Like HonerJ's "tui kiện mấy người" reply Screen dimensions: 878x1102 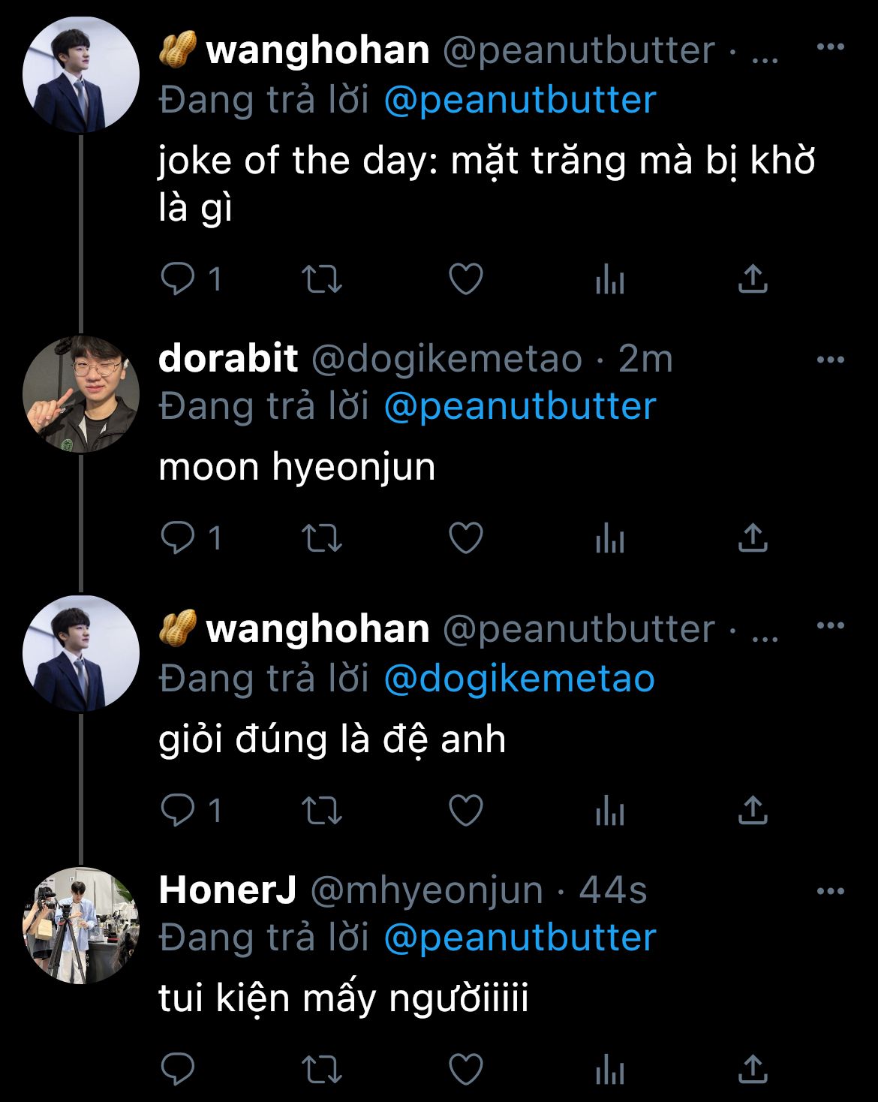(x=465, y=1069)
